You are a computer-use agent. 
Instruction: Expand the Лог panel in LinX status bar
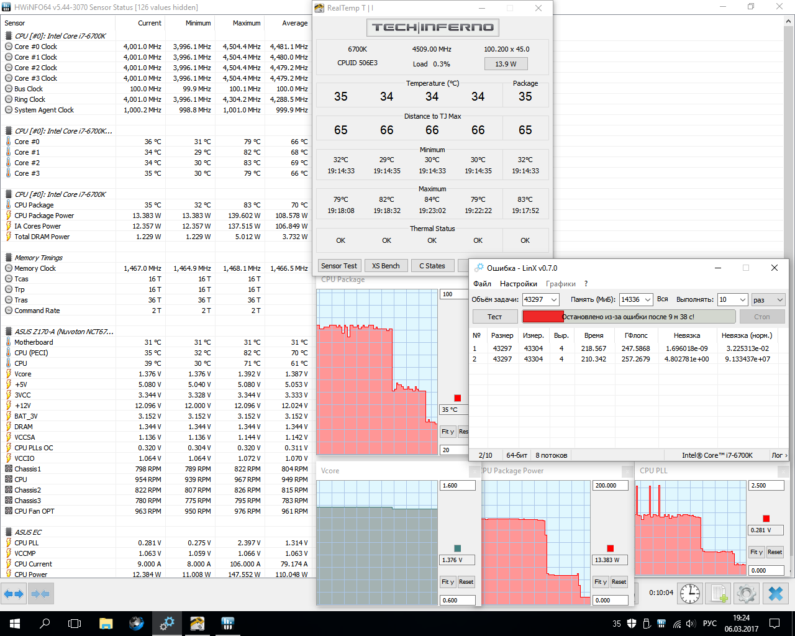[779, 455]
